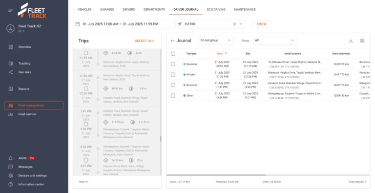Click the date range input field
Screen dimensions: 375x193
click(122, 24)
